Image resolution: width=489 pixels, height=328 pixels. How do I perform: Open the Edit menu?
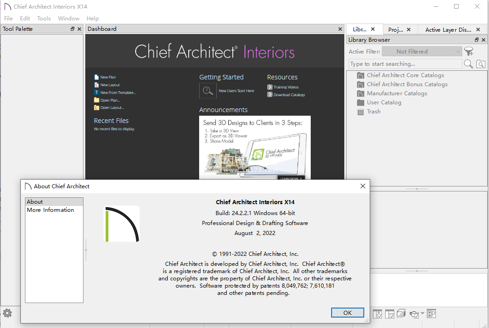25,19
